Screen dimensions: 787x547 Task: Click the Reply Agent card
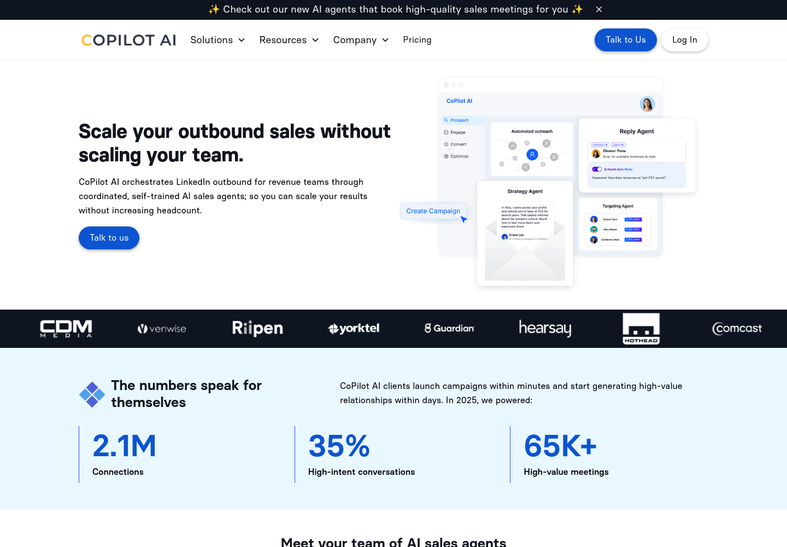coord(637,155)
